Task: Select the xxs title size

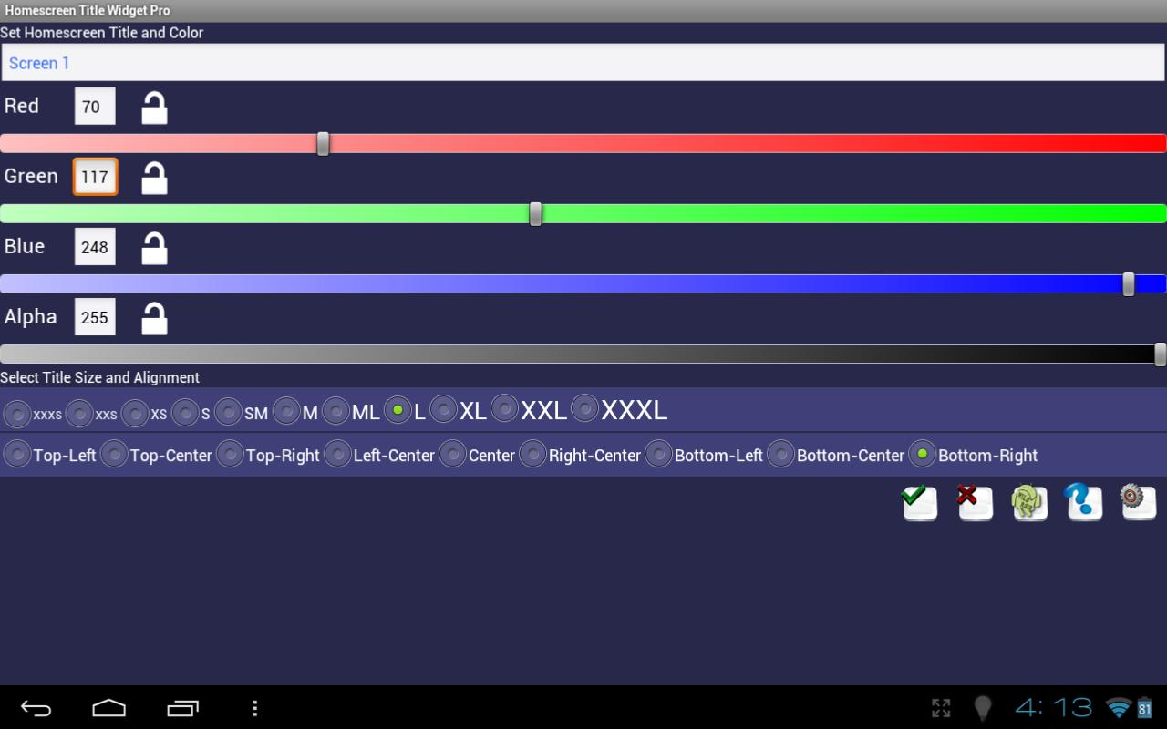Action: click(x=92, y=414)
